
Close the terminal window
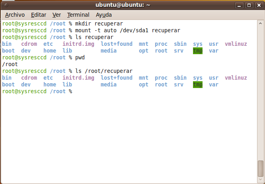pyautogui.click(x=259, y=6)
